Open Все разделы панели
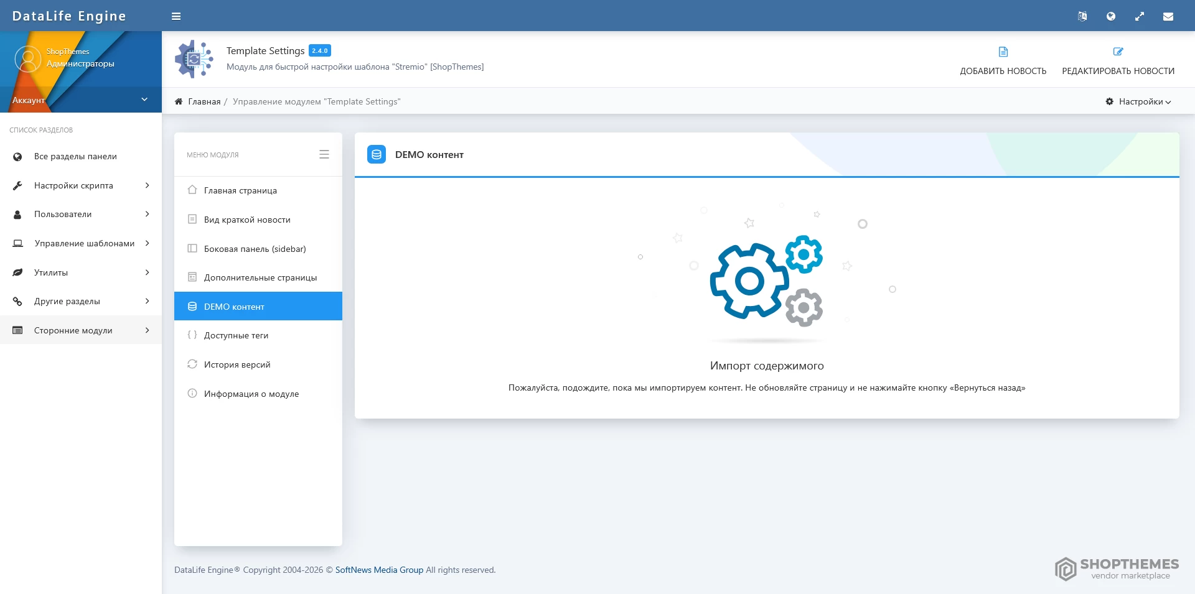 pyautogui.click(x=75, y=156)
